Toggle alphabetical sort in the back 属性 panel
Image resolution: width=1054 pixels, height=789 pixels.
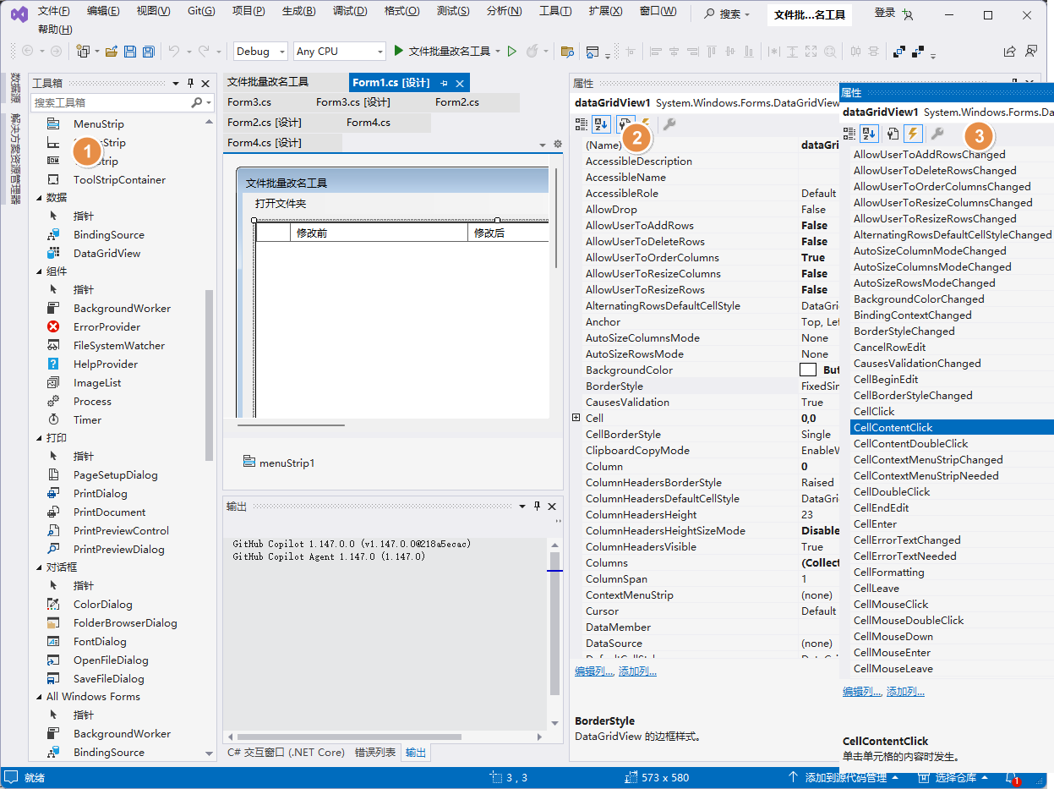(602, 124)
